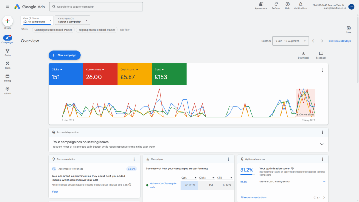Expand the account diagnostics details
The width and height of the screenshot is (359, 202).
pos(322,144)
